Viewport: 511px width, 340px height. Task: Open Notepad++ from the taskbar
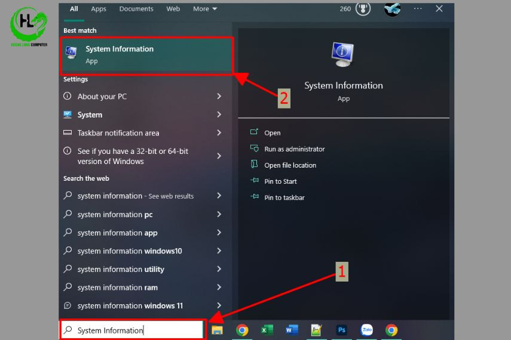(316, 330)
